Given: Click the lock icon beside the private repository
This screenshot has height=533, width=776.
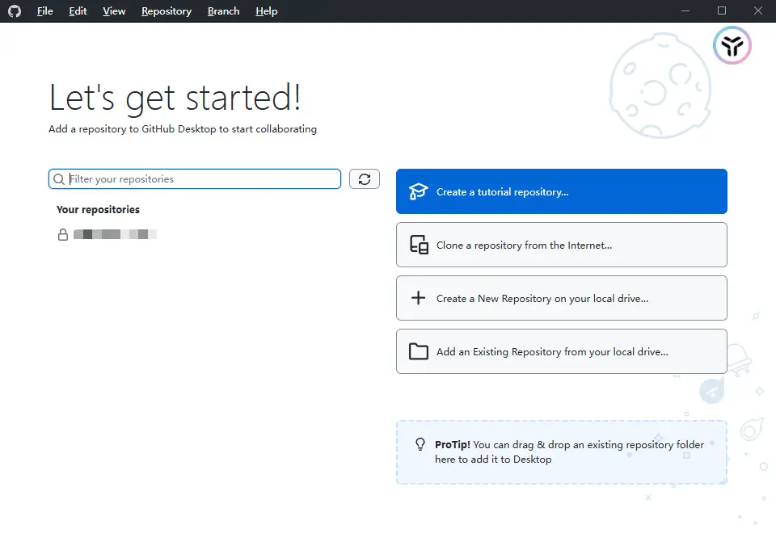Looking at the screenshot, I should (62, 234).
